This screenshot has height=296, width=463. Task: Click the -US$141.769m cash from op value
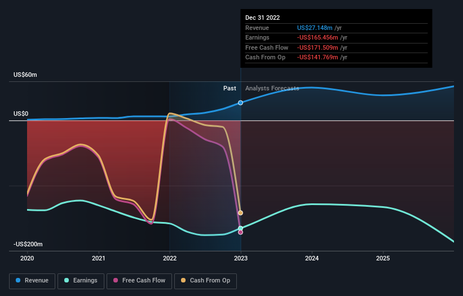click(x=318, y=58)
